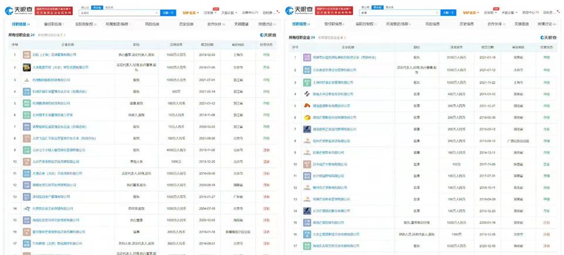Expand the 百宝箱 dropdown on right page

pos(490,12)
